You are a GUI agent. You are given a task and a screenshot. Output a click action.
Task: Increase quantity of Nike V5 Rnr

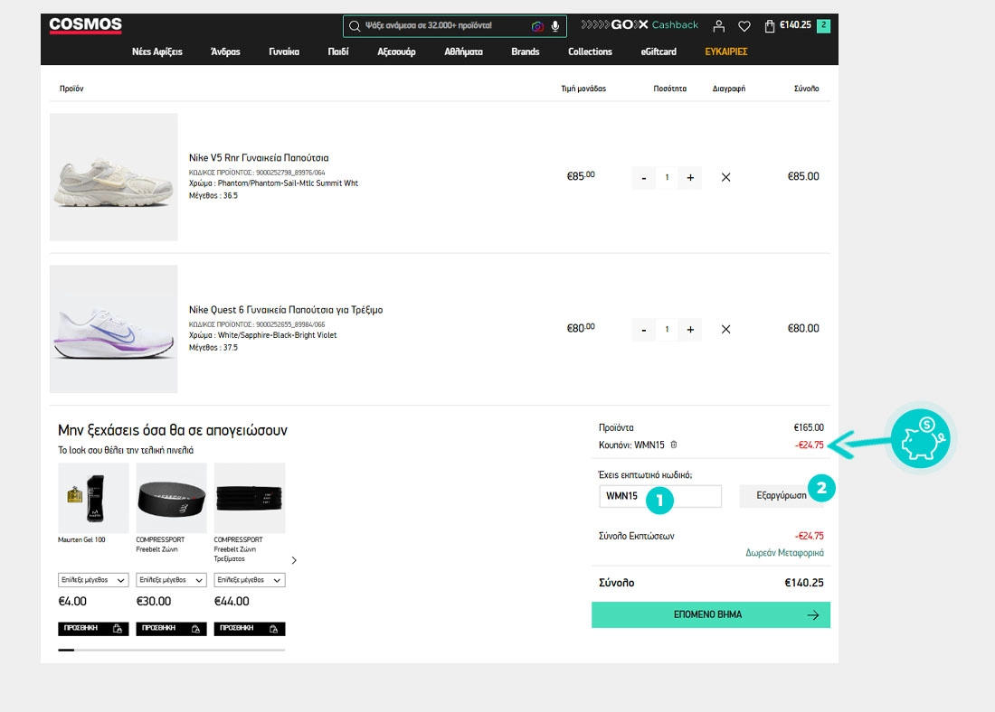coord(690,177)
